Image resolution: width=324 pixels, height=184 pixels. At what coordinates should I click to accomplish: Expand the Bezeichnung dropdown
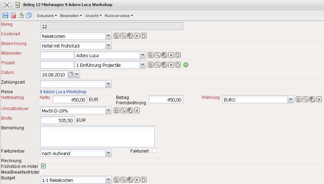pyautogui.click(x=109, y=45)
